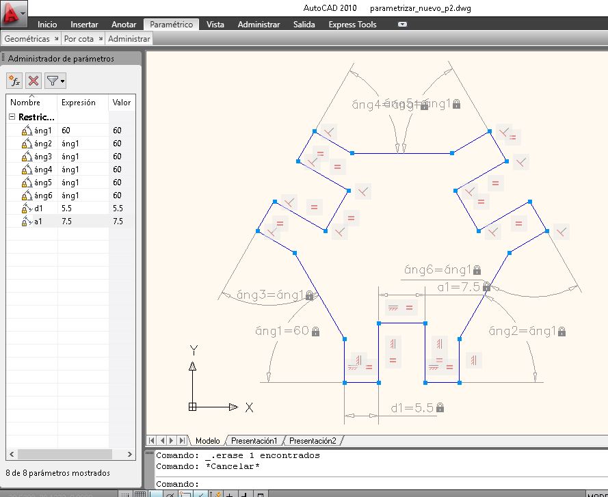608x497 pixels.
Task: Expand the Geométricas panel arrow
Action: pyautogui.click(x=56, y=38)
